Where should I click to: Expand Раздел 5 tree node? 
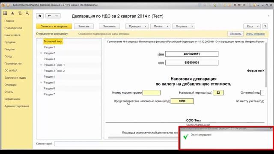pyautogui.click(x=41, y=83)
